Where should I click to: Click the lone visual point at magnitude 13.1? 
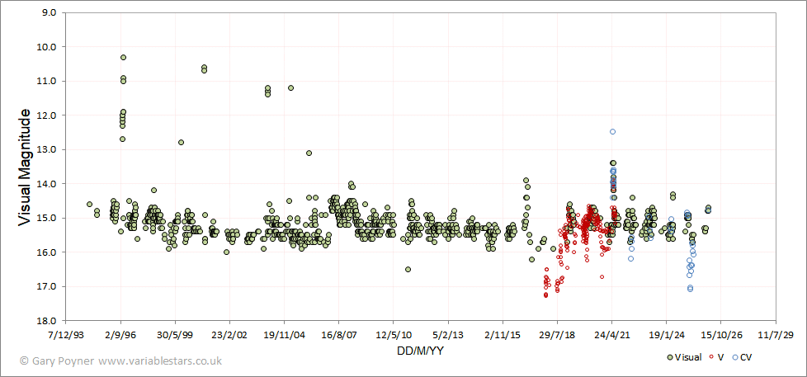309,153
